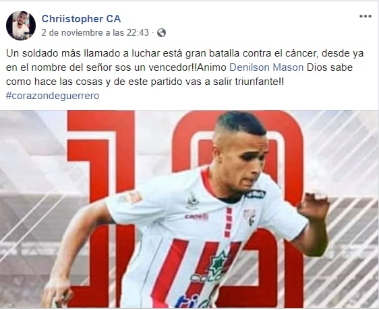Click the player's raised hand in photo
379x310 pixels.
(314, 205)
